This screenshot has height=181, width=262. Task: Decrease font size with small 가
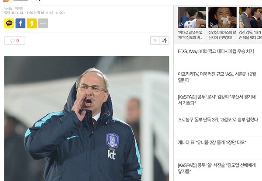(x=155, y=40)
